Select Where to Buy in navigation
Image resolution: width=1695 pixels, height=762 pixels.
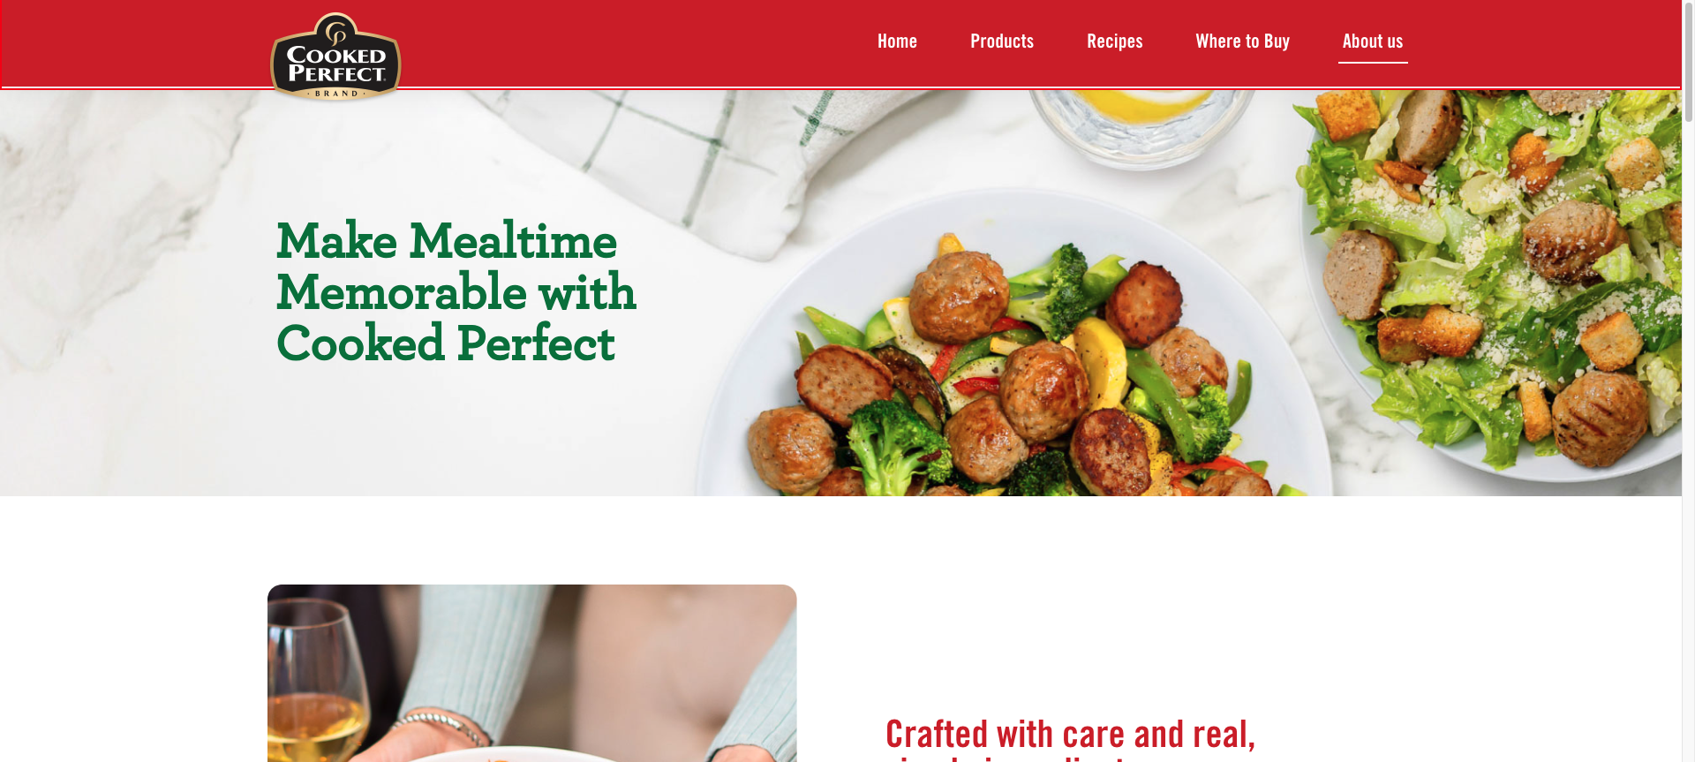(1242, 41)
